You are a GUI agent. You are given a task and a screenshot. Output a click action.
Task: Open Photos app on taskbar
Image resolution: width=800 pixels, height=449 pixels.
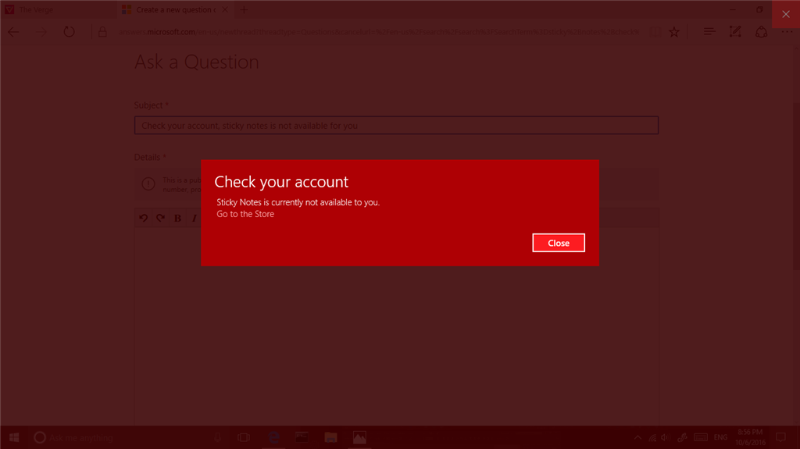[359, 437]
